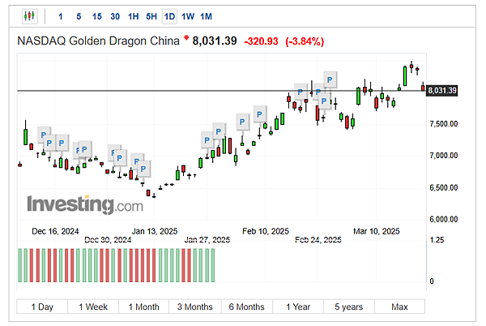
Task: Show the 1 Month range
Action: pos(144,307)
